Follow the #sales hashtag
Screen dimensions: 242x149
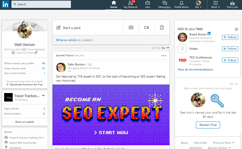pyautogui.click(x=230, y=49)
